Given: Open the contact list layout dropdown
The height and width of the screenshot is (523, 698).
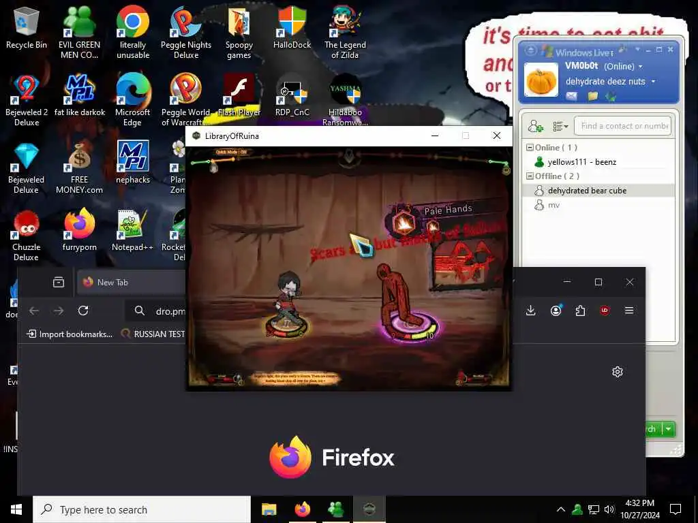Looking at the screenshot, I should (560, 127).
